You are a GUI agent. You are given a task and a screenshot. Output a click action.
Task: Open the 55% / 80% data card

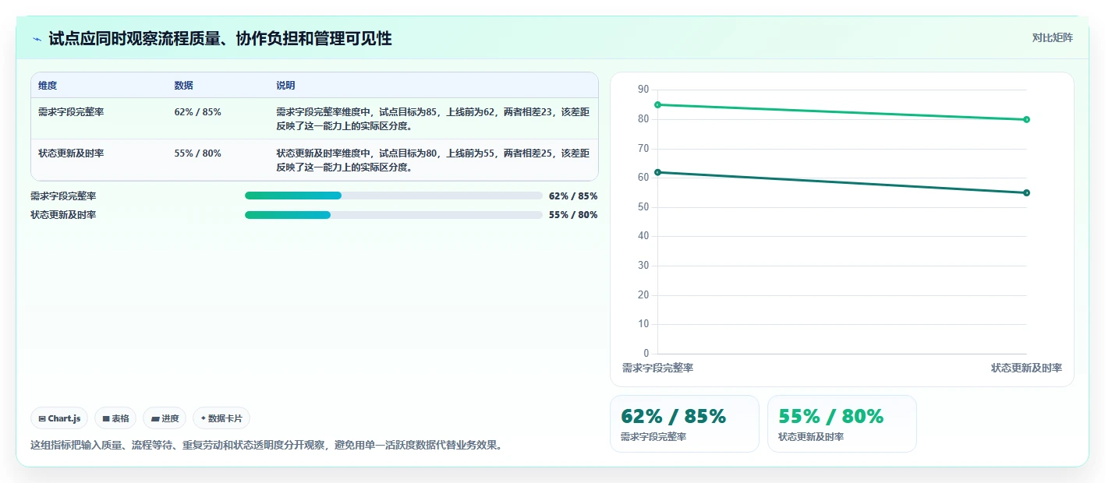841,424
